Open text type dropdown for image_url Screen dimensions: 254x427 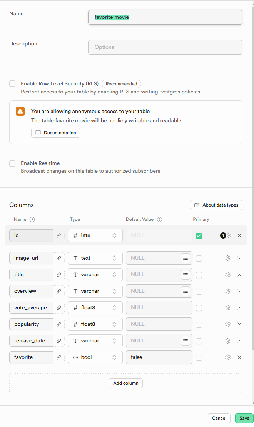coord(95,258)
